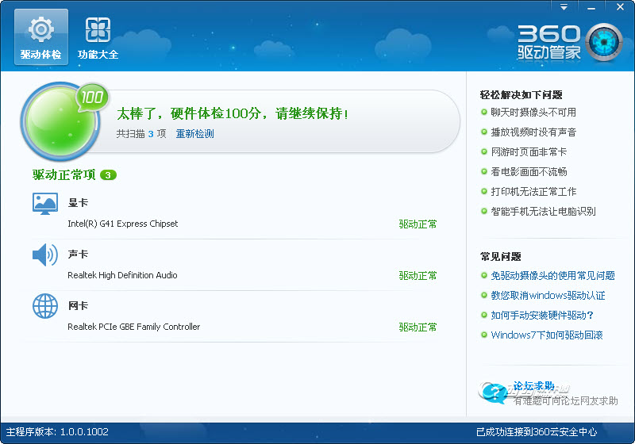Open the title bar main menu dropdown arrow
Screen dimensions: 635x444
pos(564,6)
